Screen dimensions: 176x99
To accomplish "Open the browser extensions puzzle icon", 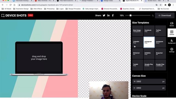I will tap(165, 5).
